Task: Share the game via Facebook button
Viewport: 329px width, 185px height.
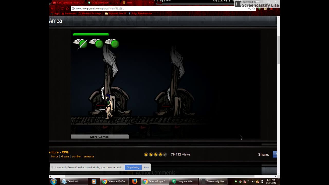Action: 275,154
